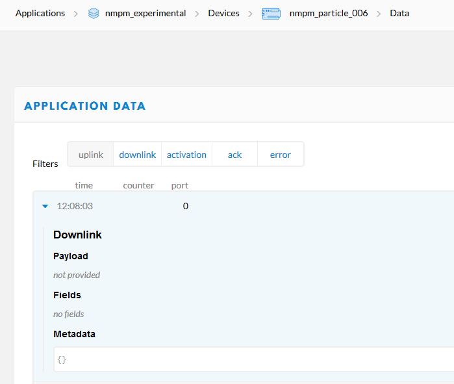Click the device board icon in breadcrumb
This screenshot has height=384, width=454.
271,14
